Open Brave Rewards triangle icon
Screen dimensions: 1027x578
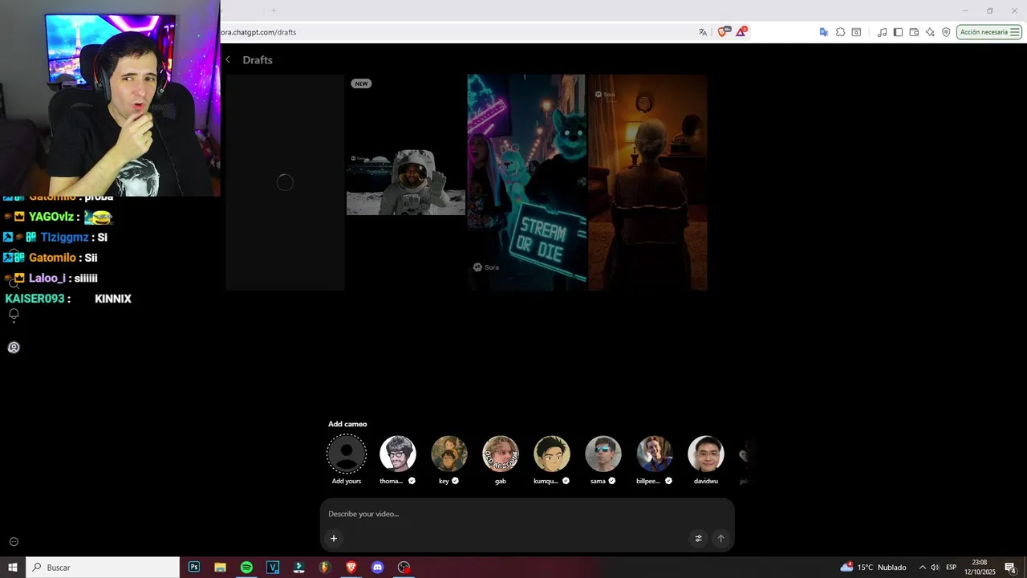741,32
